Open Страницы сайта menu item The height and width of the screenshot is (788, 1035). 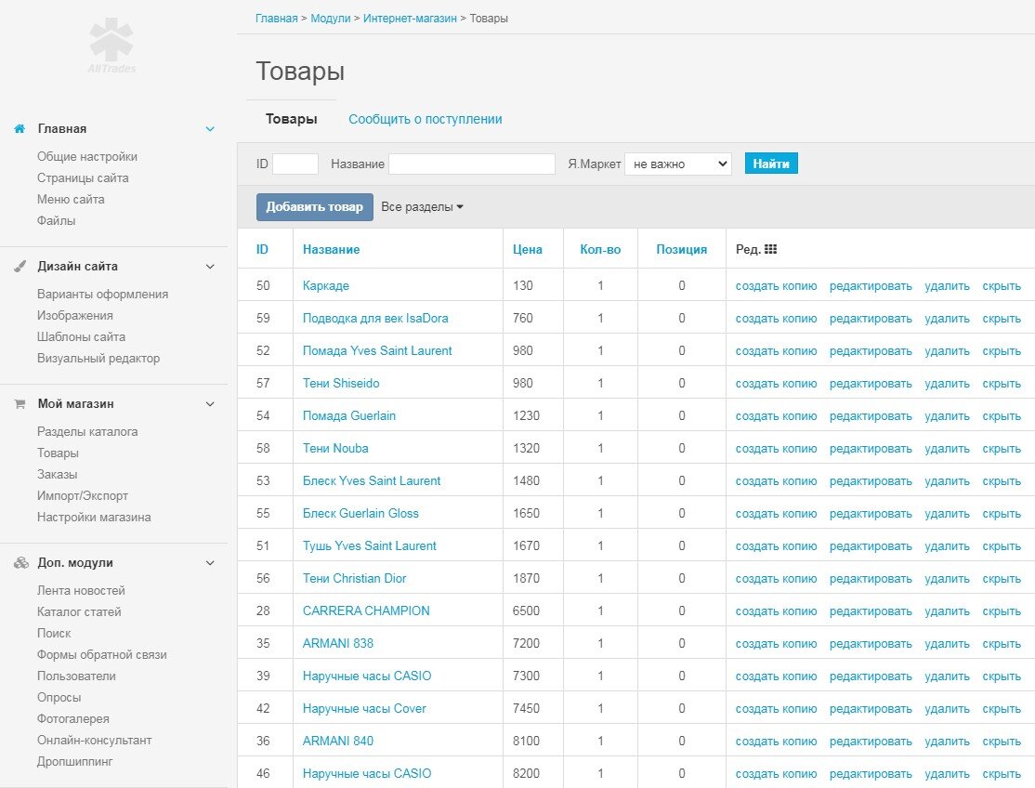83,177
